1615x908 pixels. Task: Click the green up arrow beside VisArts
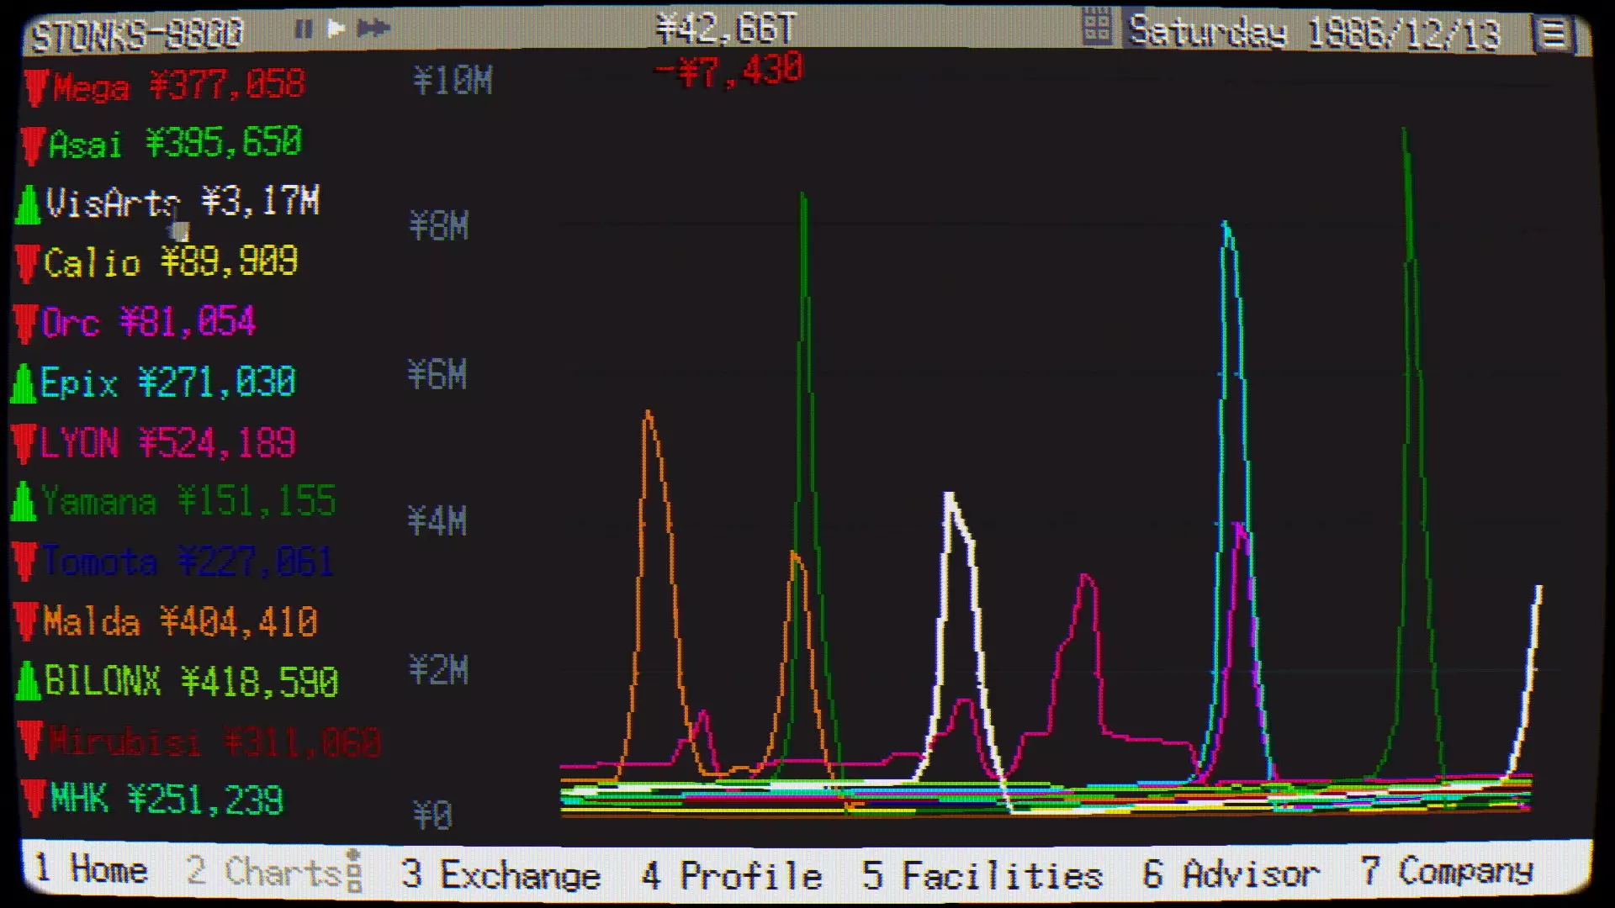tap(28, 204)
